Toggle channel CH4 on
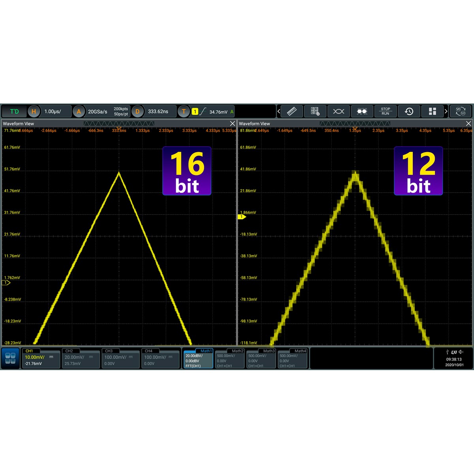The width and height of the screenshot is (474, 474). (160, 359)
